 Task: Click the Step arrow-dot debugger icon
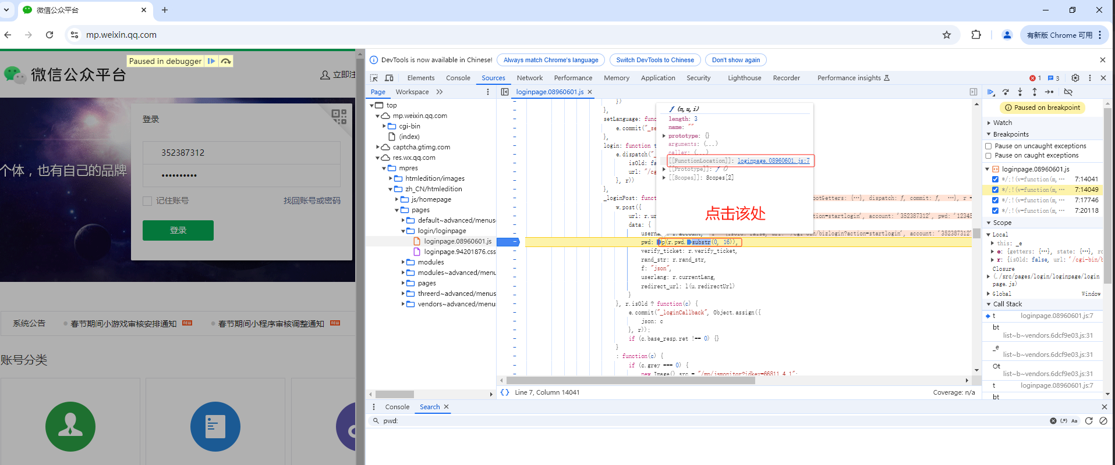[x=1049, y=92]
